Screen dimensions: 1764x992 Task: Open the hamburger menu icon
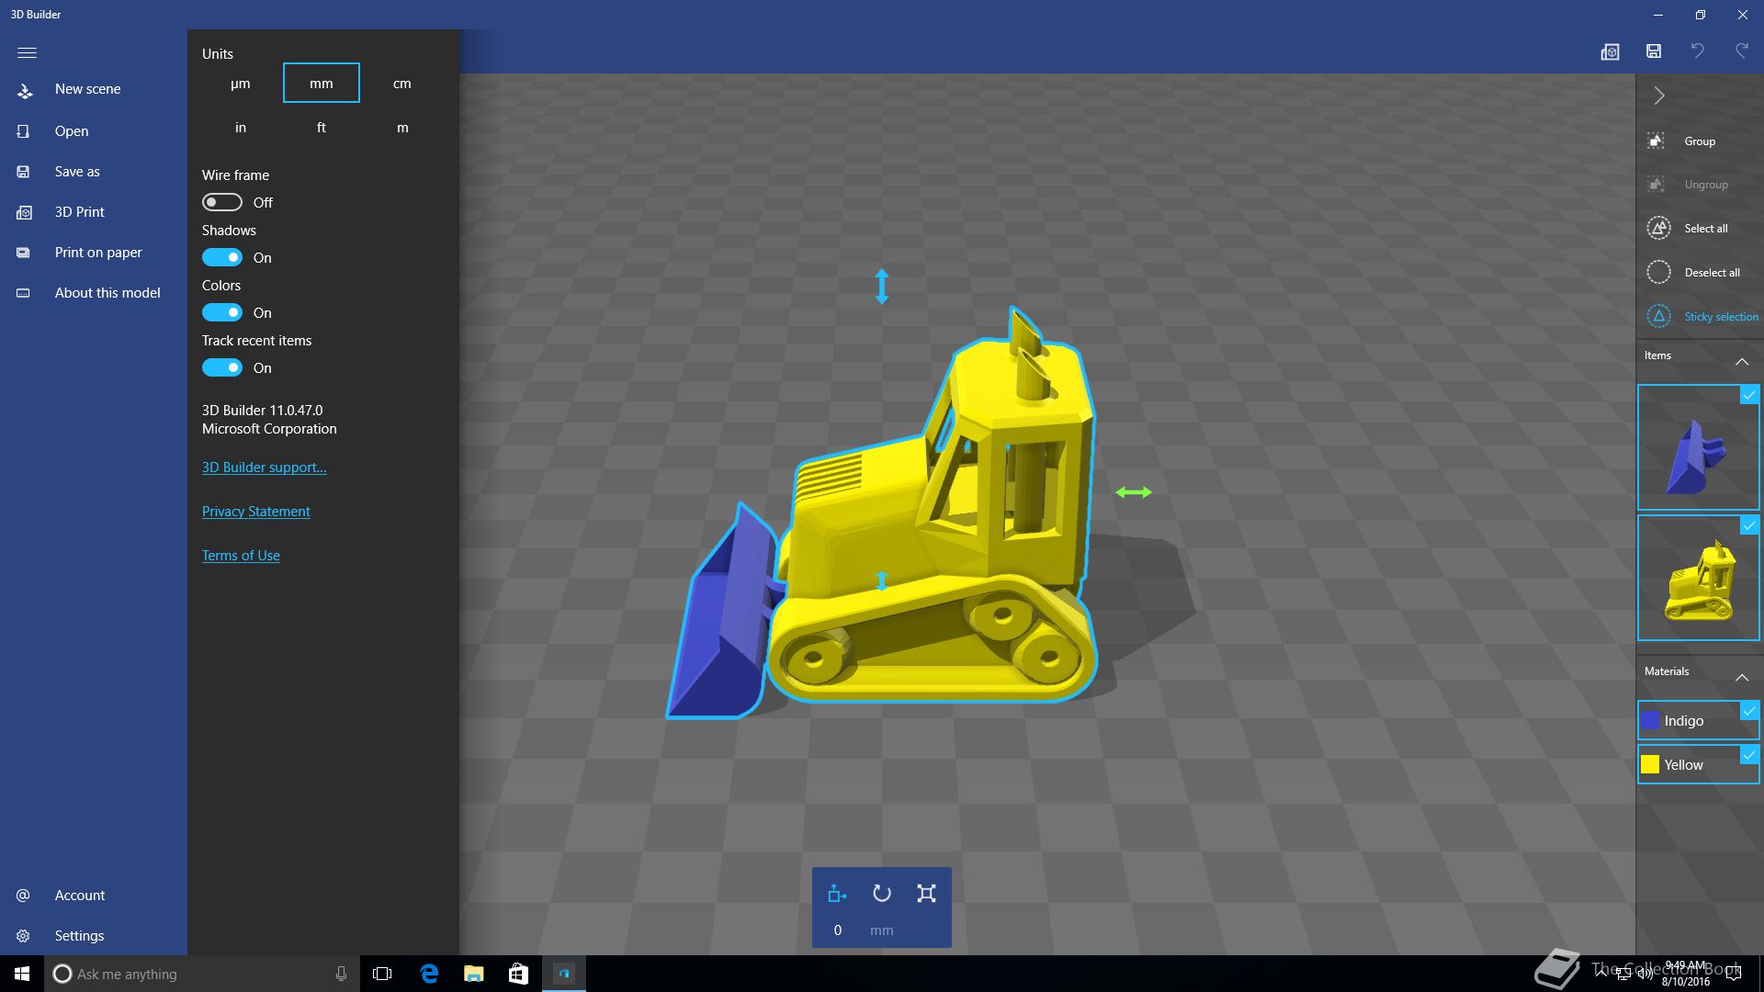pyautogui.click(x=27, y=52)
